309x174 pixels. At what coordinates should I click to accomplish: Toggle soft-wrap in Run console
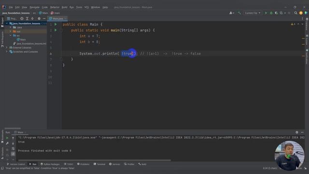13,148
